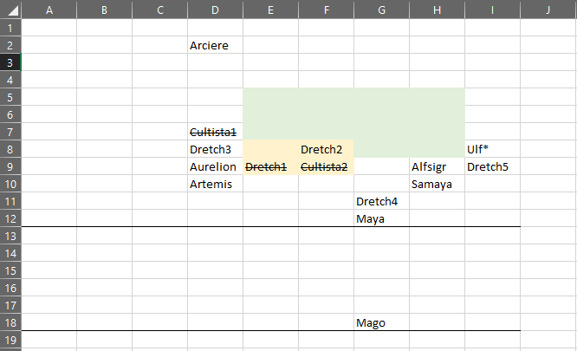This screenshot has width=577, height=351.
Task: Select row 3 via its header
Action: tap(10, 62)
